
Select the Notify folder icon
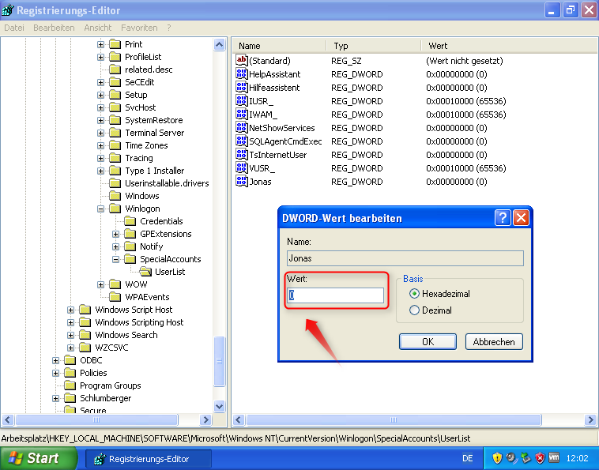click(130, 246)
